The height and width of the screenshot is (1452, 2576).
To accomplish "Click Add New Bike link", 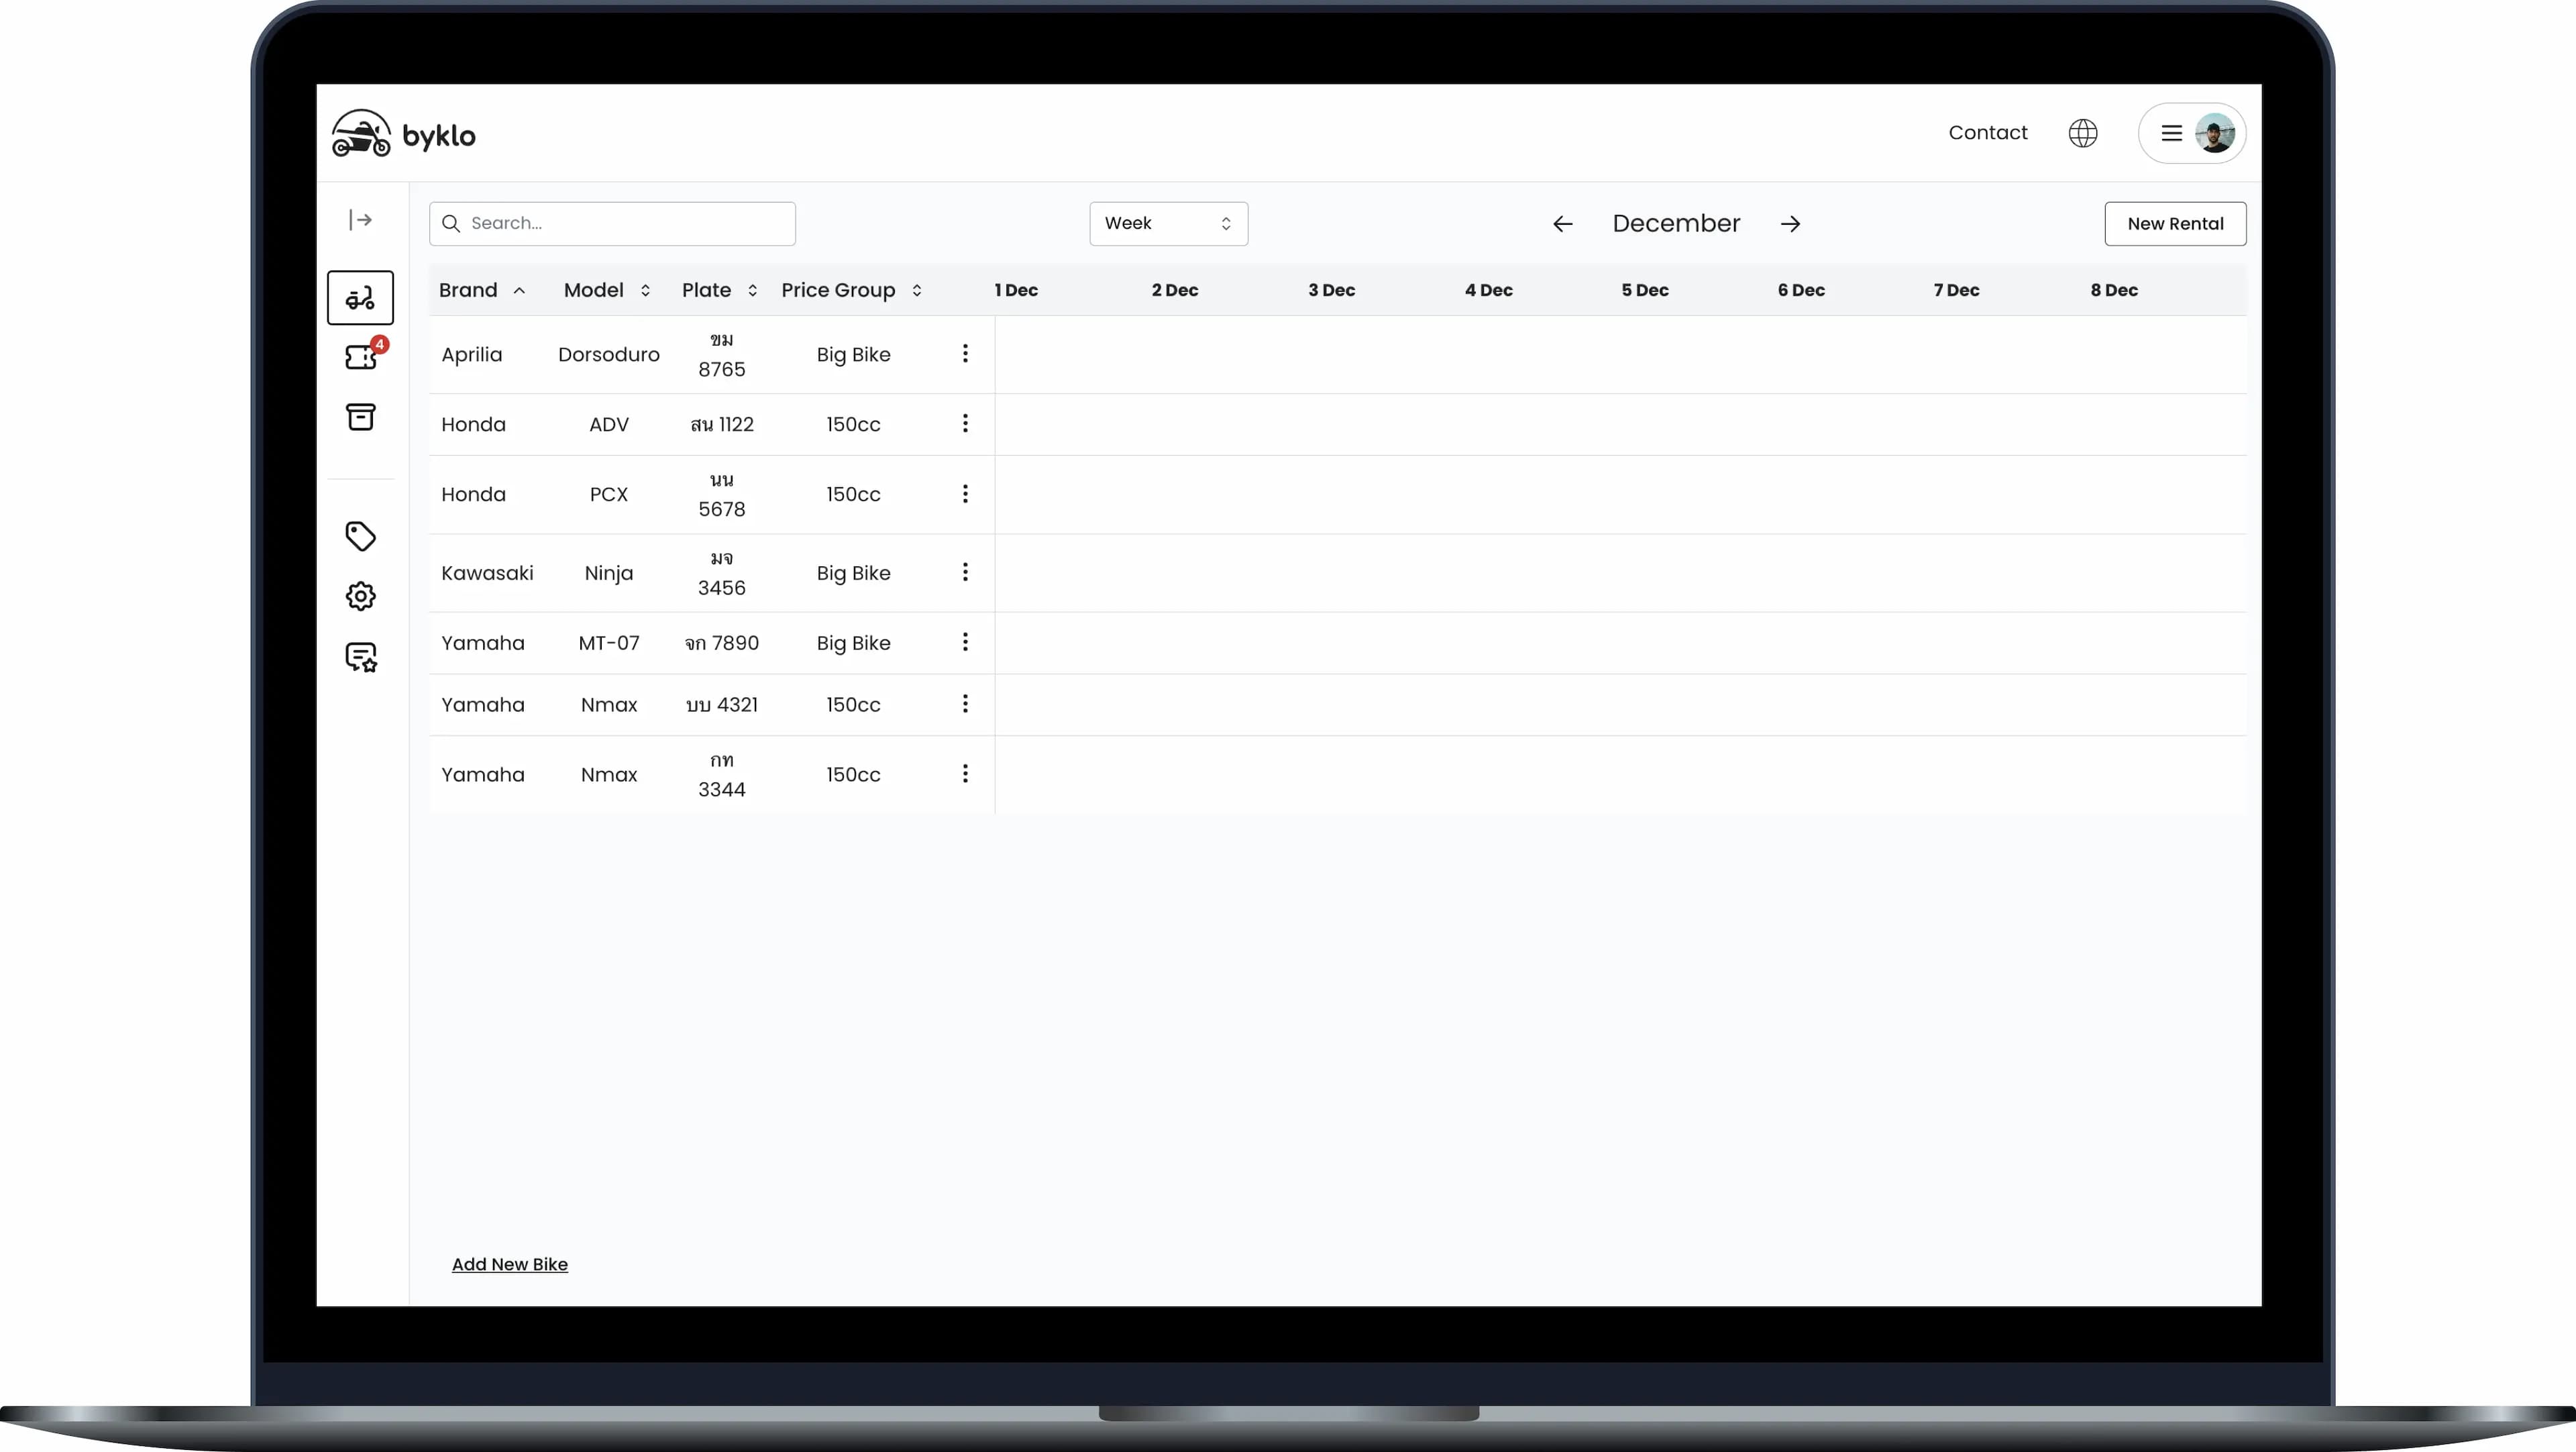I will [510, 1263].
